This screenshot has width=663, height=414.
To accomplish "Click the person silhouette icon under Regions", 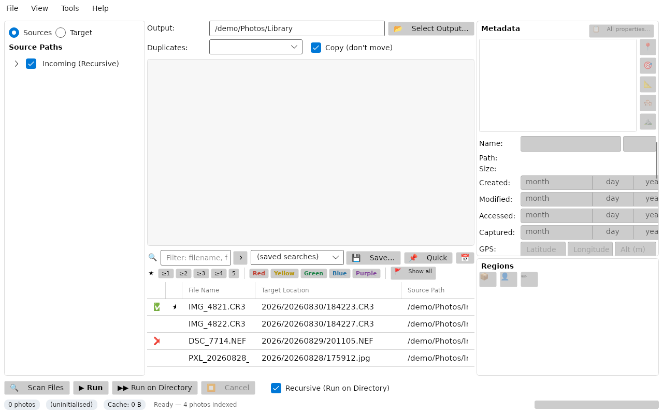I will point(508,279).
